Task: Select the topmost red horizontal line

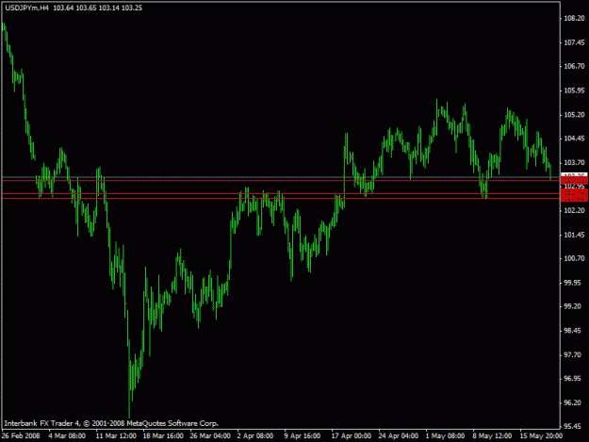Action: click(x=281, y=181)
